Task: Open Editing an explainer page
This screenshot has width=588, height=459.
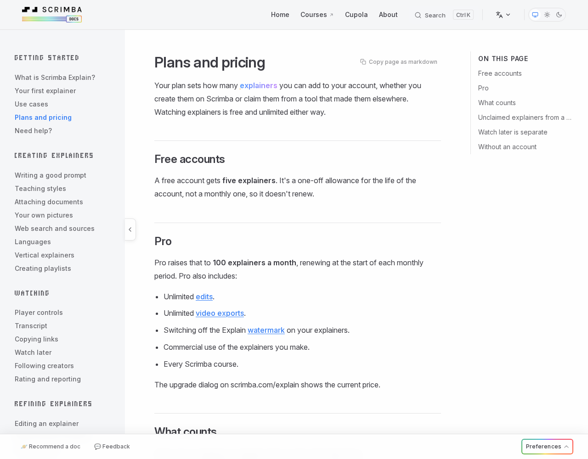Action: [47, 424]
